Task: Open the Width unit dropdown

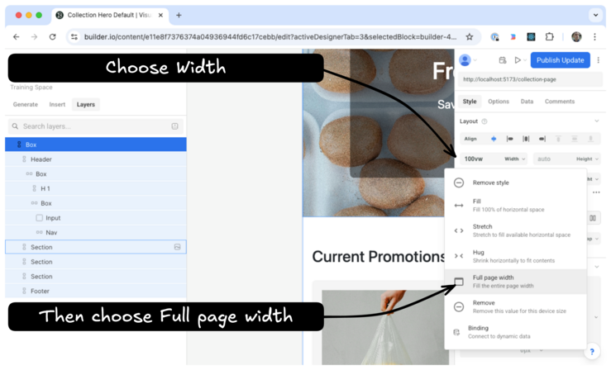Action: coord(515,159)
